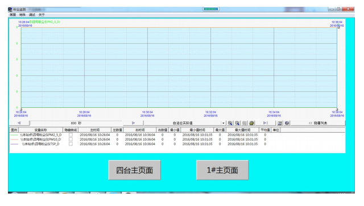Open the 关于 menu
This screenshot has width=364, height=206.
coord(42,15)
